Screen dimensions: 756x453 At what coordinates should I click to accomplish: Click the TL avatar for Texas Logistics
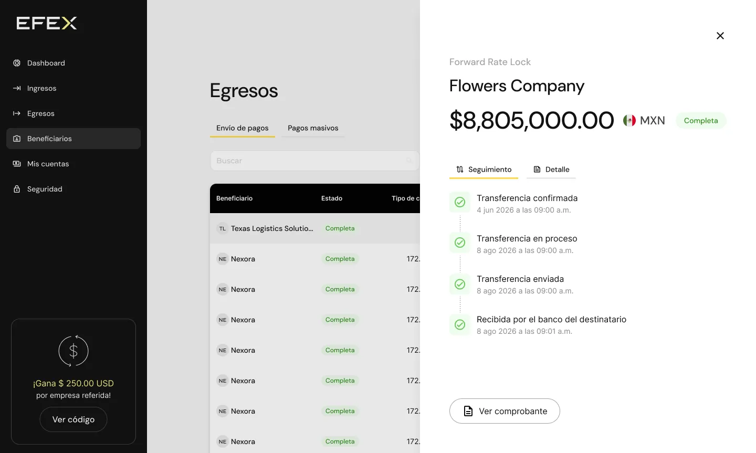pos(223,228)
